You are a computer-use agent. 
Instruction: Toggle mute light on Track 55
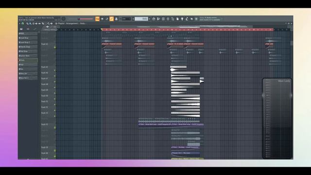pyautogui.click(x=55, y=127)
